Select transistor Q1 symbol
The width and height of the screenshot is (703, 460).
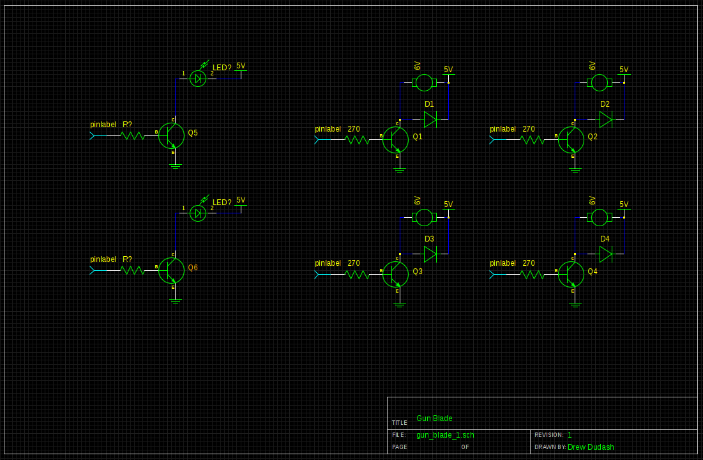click(x=395, y=139)
